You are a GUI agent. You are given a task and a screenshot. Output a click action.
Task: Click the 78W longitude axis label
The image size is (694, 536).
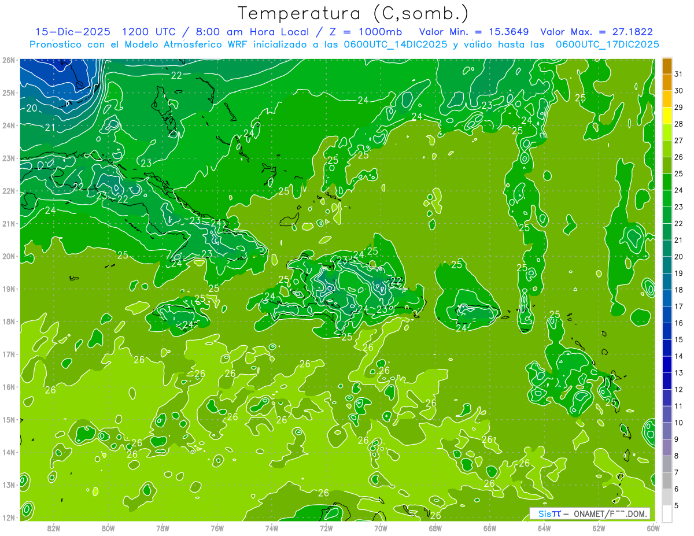pos(163,528)
